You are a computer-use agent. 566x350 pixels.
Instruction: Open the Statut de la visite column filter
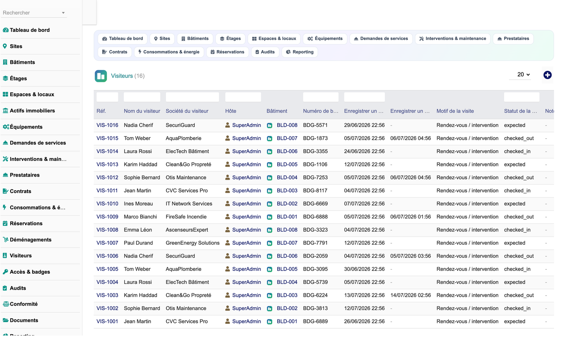[x=521, y=97]
